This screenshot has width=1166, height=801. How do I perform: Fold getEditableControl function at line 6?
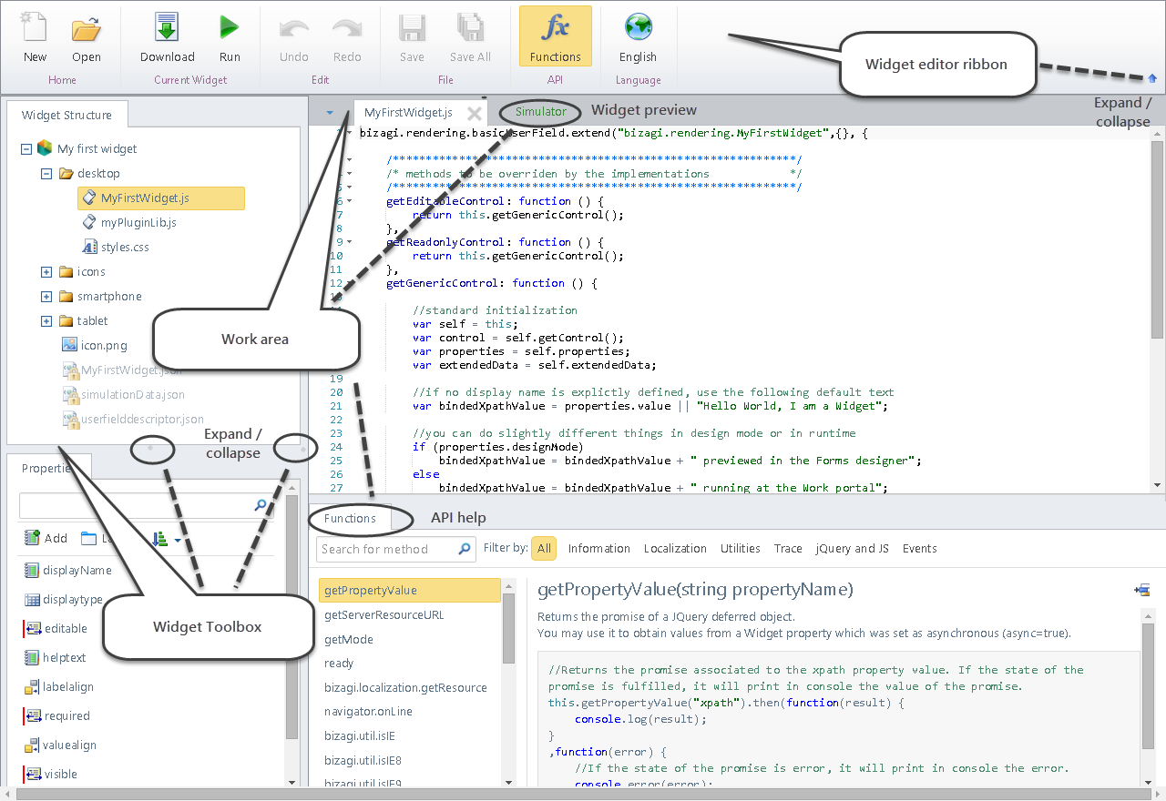tap(350, 201)
